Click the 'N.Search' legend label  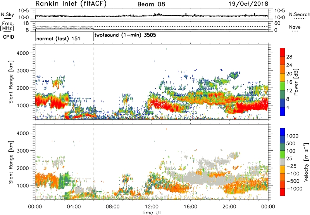pos(299,14)
